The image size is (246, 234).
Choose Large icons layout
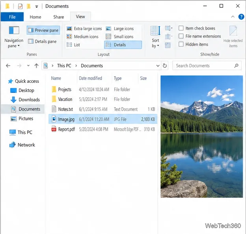tap(120, 28)
